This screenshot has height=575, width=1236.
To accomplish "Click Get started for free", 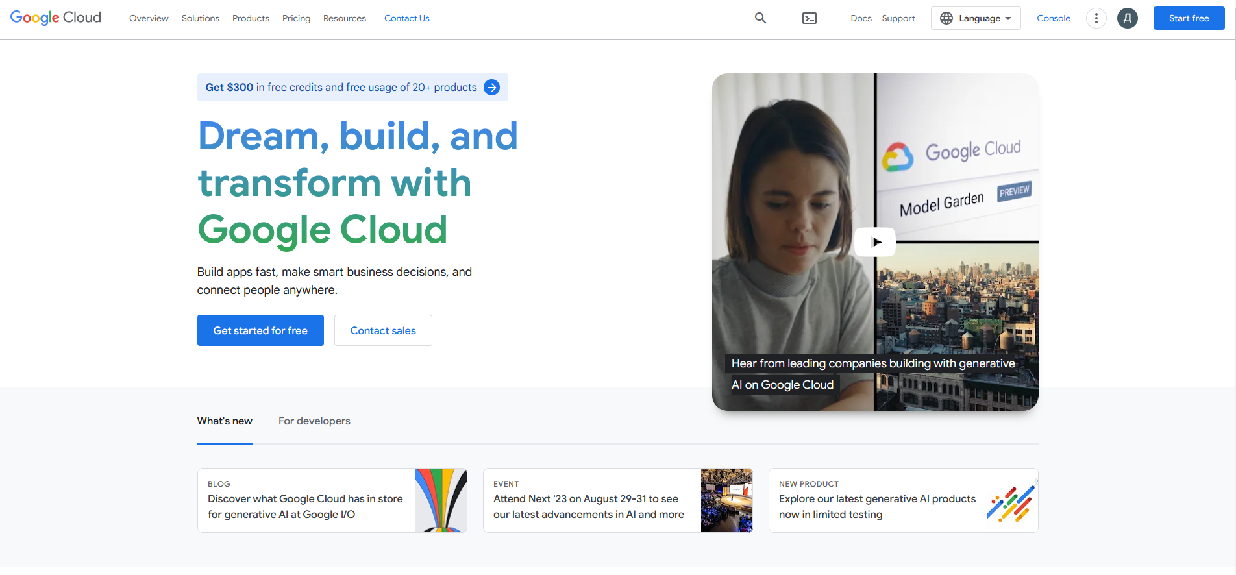I will pyautogui.click(x=260, y=330).
